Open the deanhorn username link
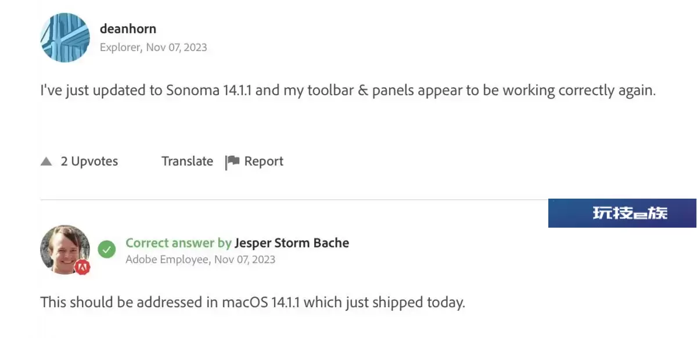Viewport: 697px width, 338px height. (128, 28)
